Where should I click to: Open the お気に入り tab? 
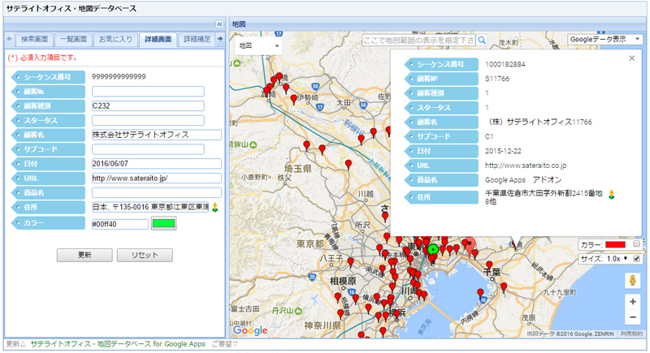115,39
